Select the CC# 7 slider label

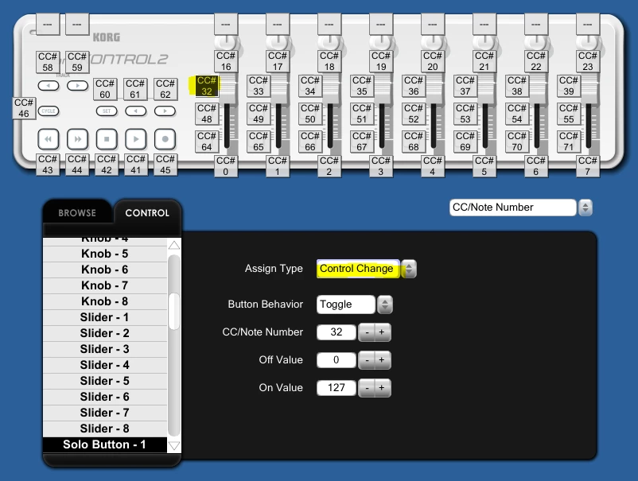(x=588, y=166)
